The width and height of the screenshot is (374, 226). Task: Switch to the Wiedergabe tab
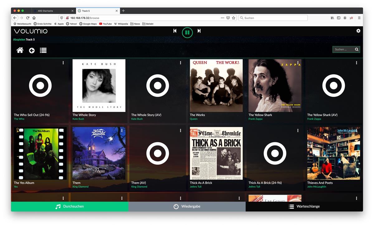pyautogui.click(x=187, y=206)
